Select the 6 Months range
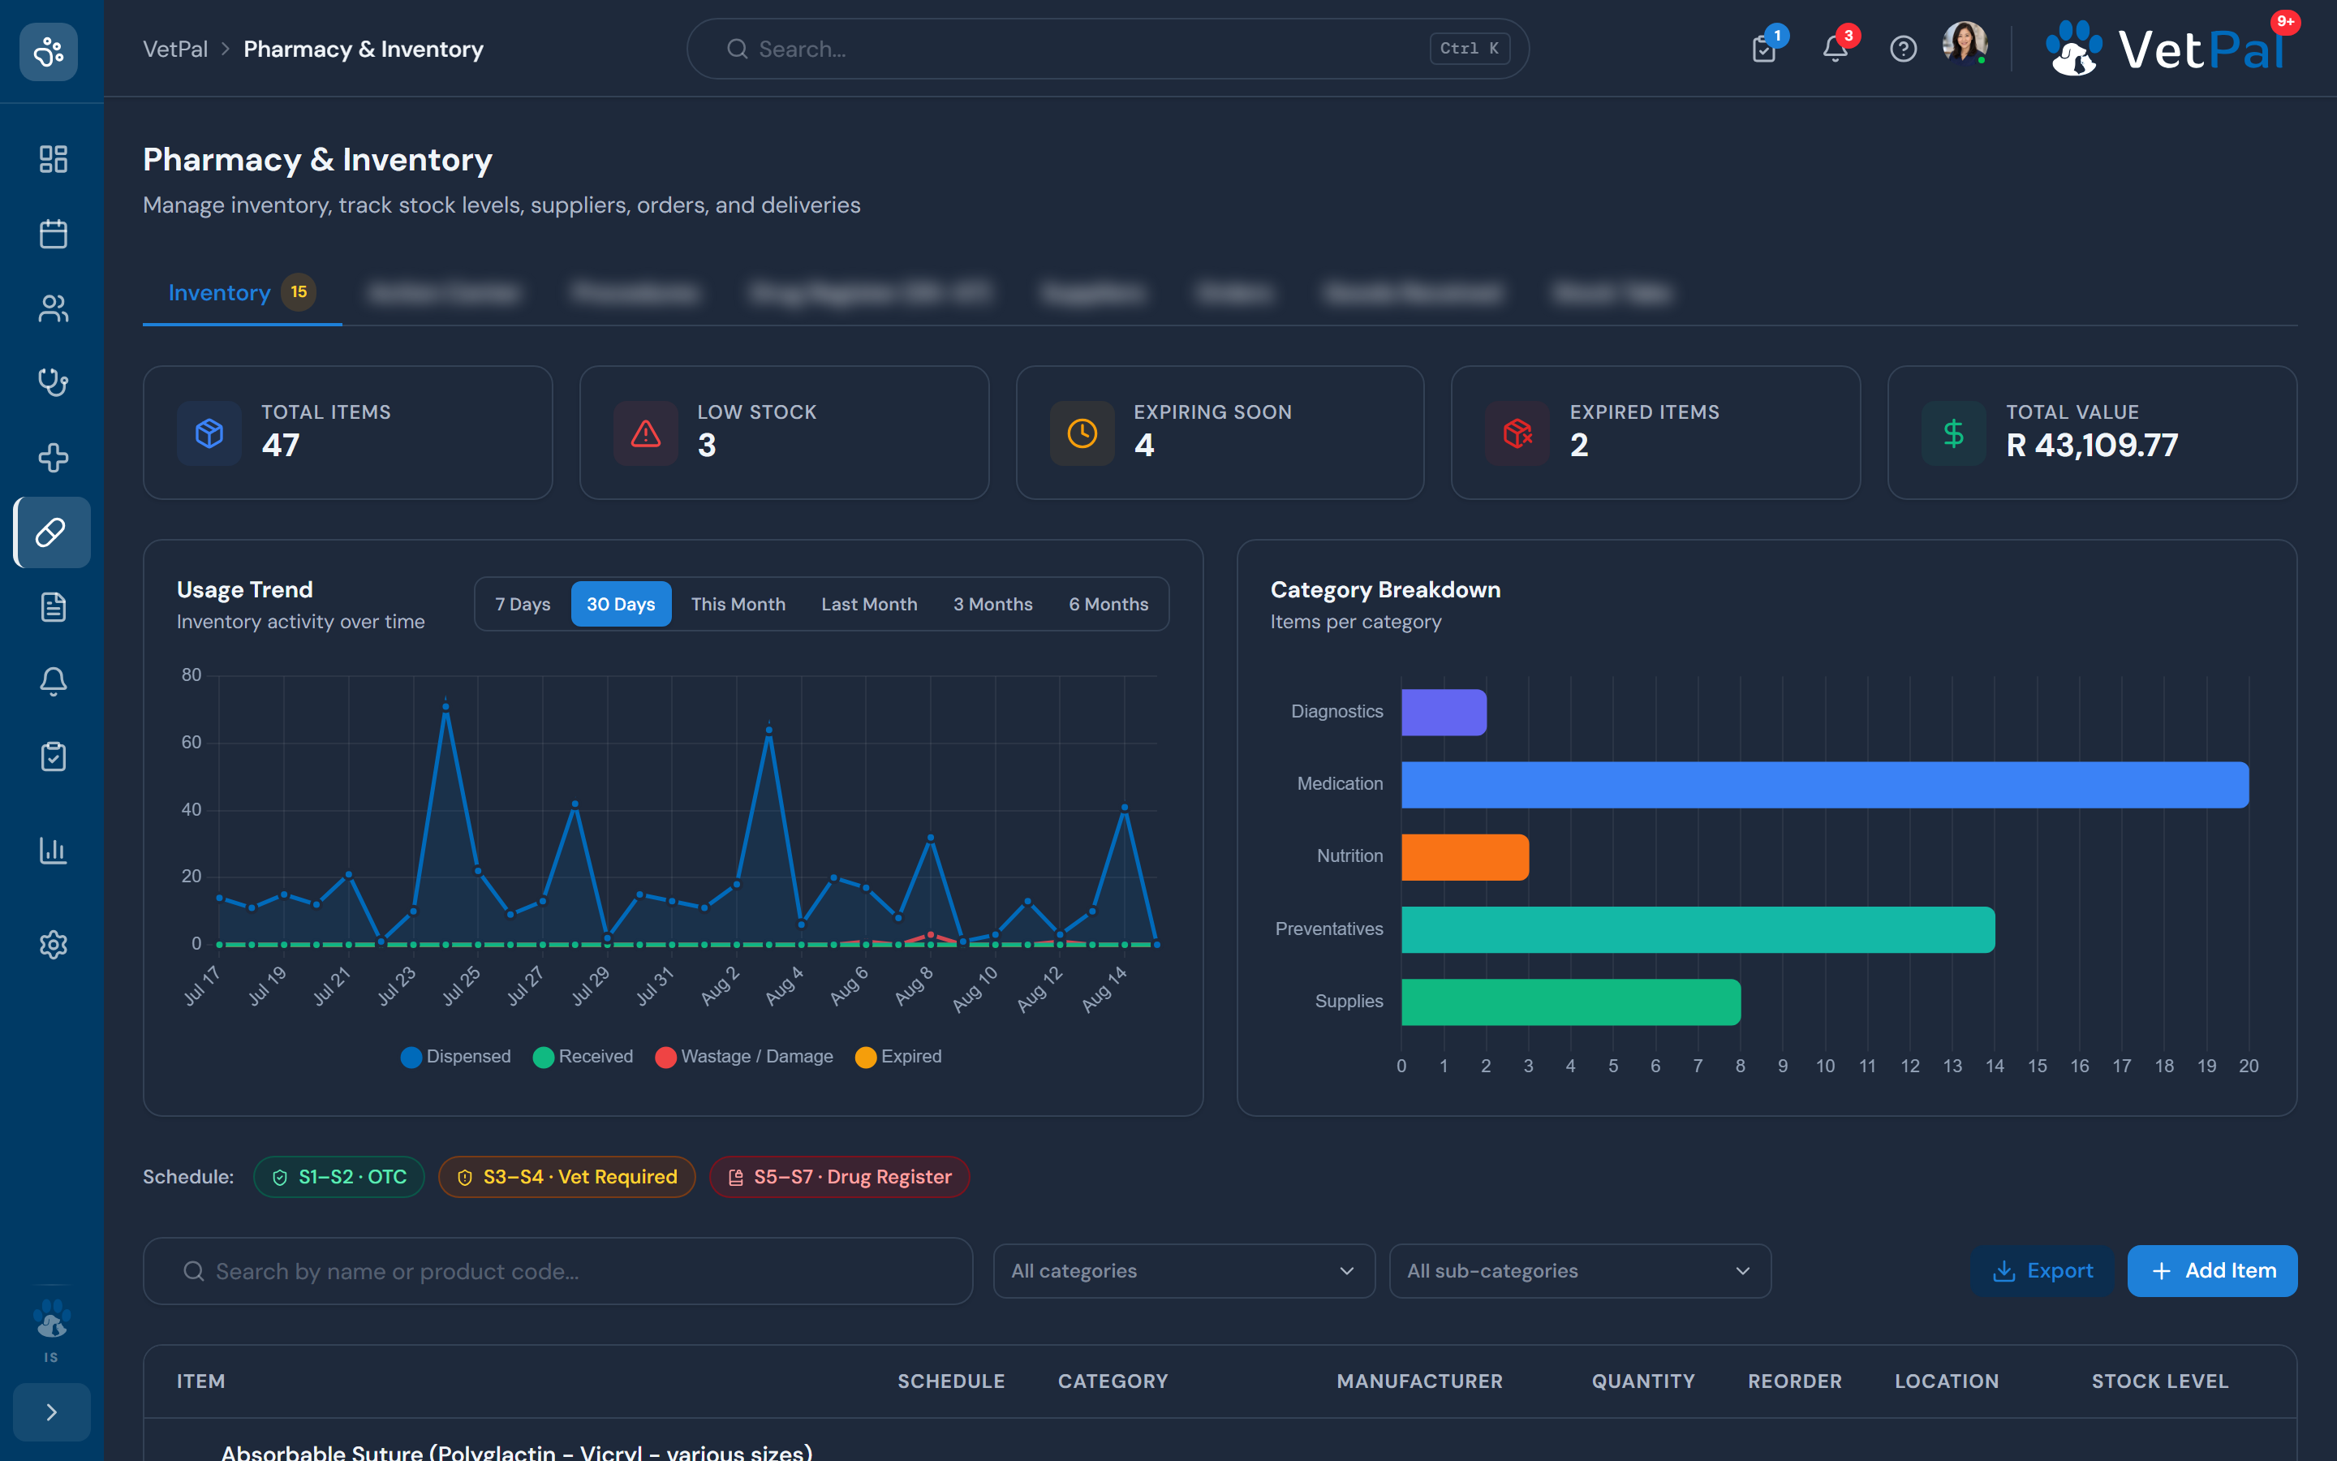This screenshot has height=1461, width=2337. tap(1108, 604)
